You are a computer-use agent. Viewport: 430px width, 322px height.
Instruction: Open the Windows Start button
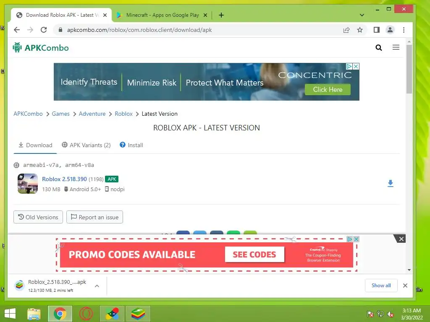10,314
